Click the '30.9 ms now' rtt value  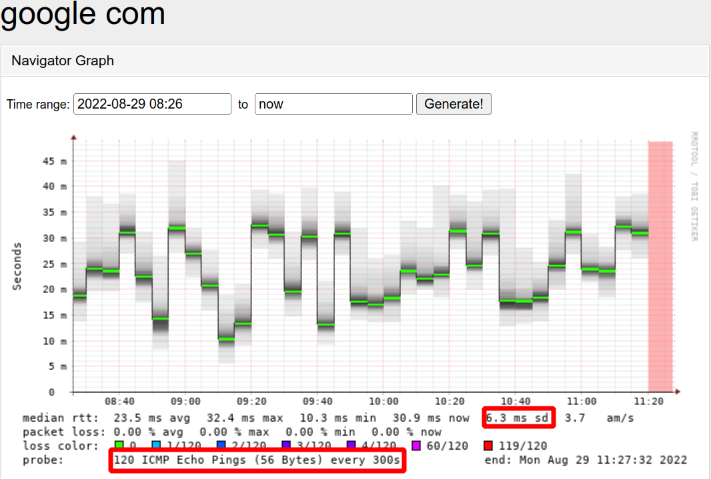coord(431,418)
